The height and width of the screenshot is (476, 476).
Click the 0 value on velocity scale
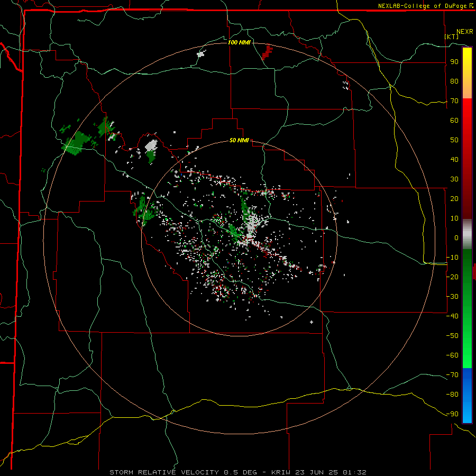tap(456, 237)
